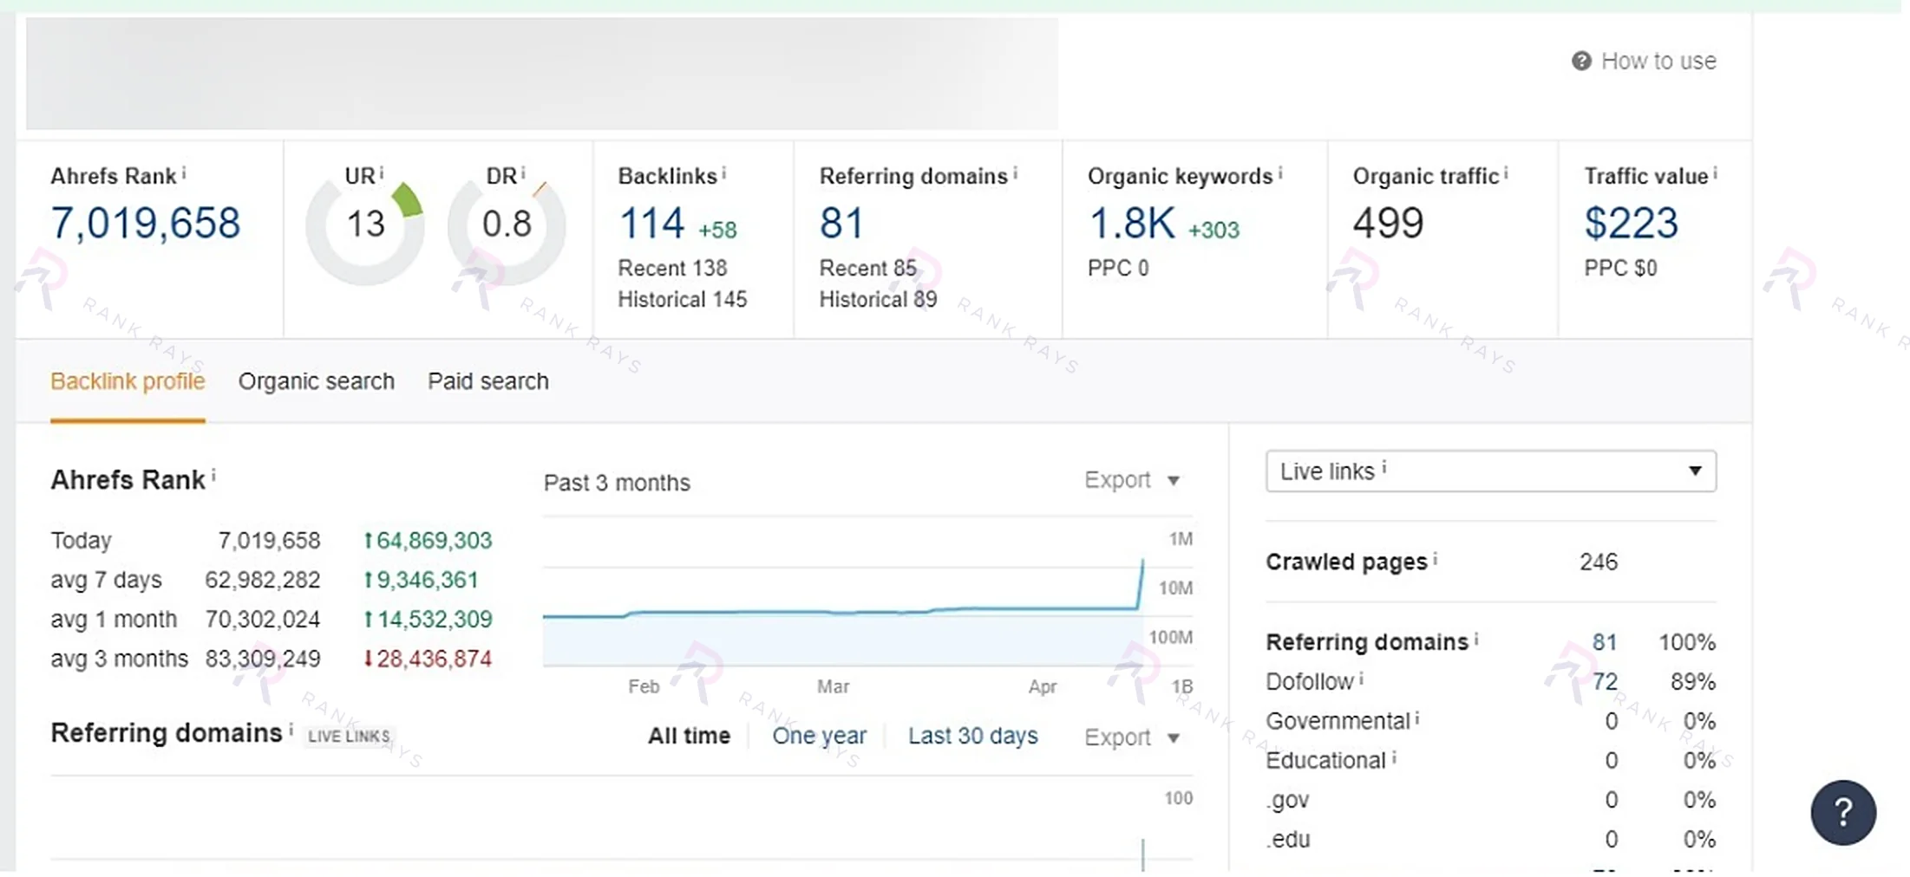Open the Live links dropdown
Screen dimensions: 1910x877
[x=1490, y=471]
